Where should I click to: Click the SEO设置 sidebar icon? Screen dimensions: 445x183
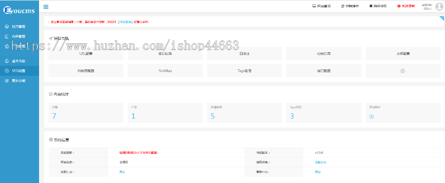(x=7, y=71)
